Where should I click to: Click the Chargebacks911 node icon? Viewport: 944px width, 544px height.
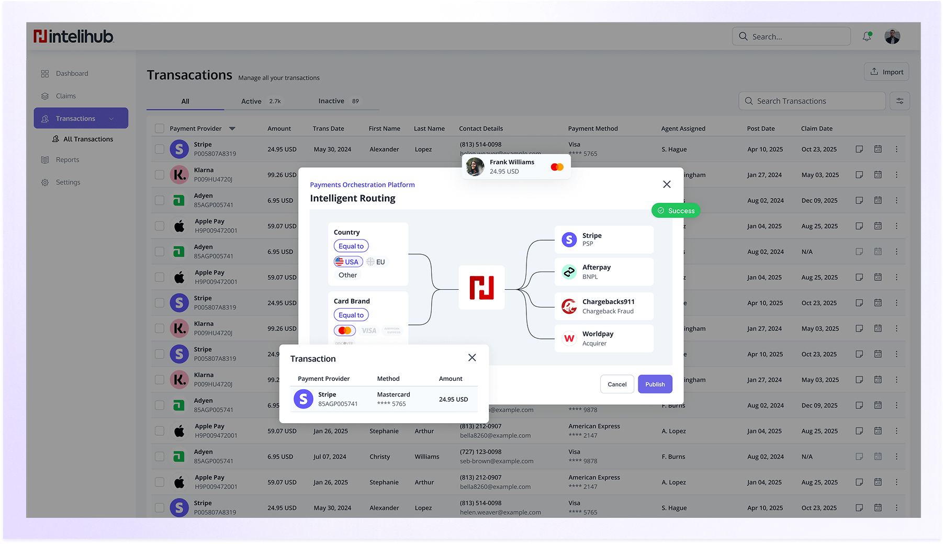[569, 306]
